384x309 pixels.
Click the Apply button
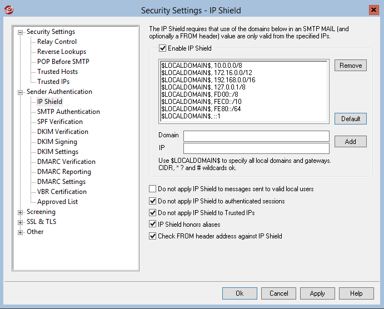tap(317, 293)
